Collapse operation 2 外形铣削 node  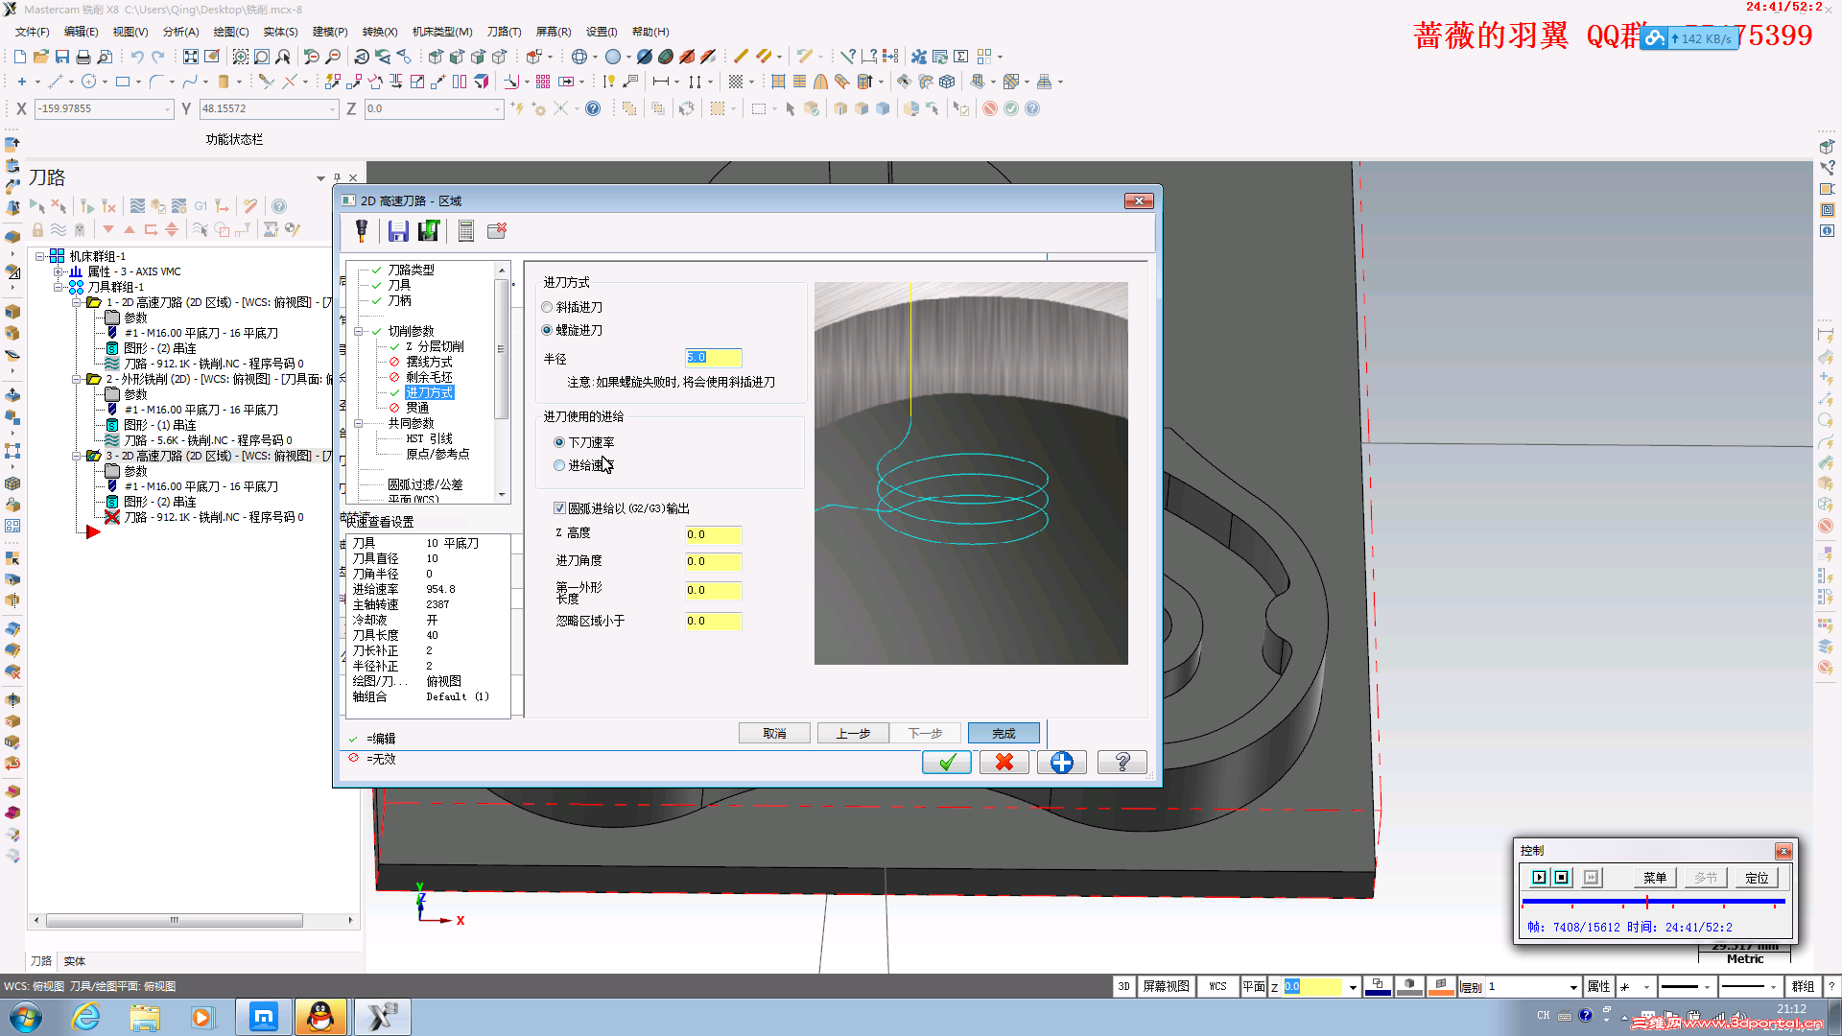click(76, 380)
